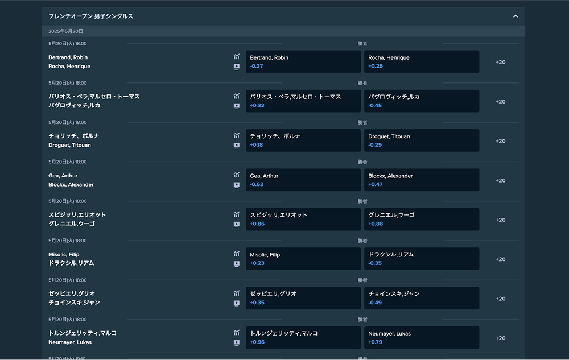This screenshot has width=569, height=360.
Task: Pick チョリッチ、ボルナ winner odds +0.18
Action: [x=303, y=140]
